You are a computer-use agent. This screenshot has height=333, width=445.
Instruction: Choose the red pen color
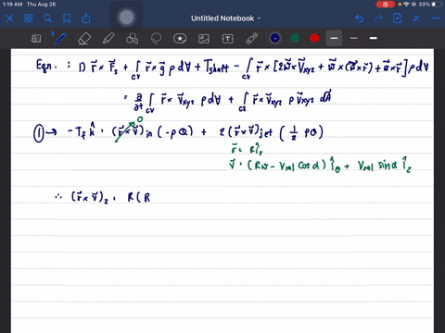pyautogui.click(x=314, y=38)
